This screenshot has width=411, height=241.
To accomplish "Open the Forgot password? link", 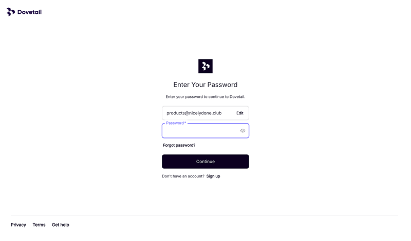I will pos(179,145).
